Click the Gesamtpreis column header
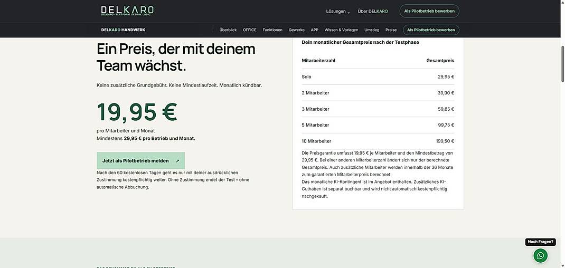Screen dimensions: 565x268 (x=440, y=61)
